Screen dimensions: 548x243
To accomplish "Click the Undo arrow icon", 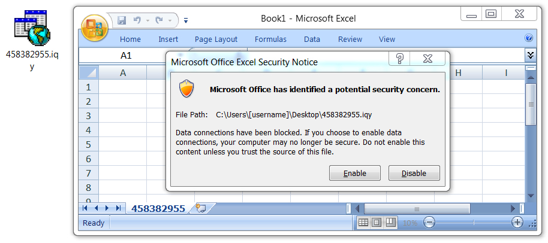I will click(137, 20).
